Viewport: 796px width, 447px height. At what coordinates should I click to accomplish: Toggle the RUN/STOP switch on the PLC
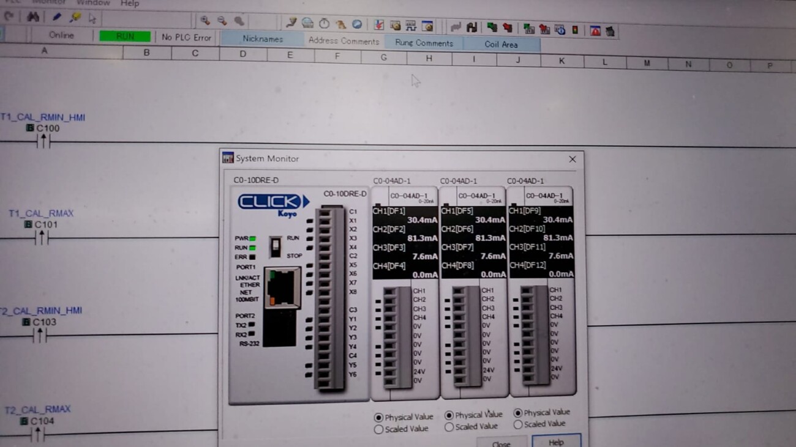coord(276,246)
